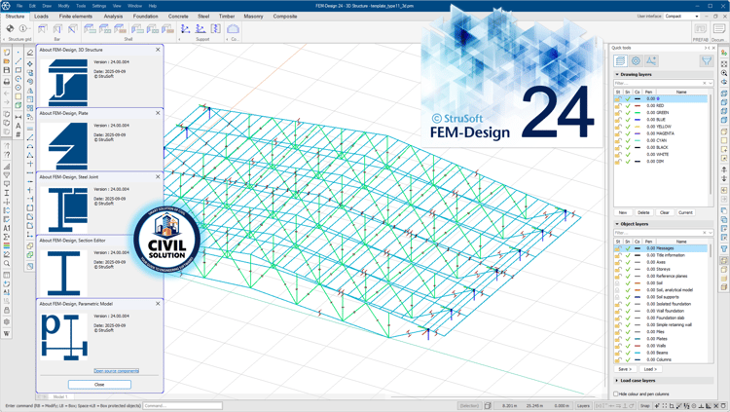
Task: Click the Cover arch icon in ribbon
Action: pyautogui.click(x=233, y=29)
